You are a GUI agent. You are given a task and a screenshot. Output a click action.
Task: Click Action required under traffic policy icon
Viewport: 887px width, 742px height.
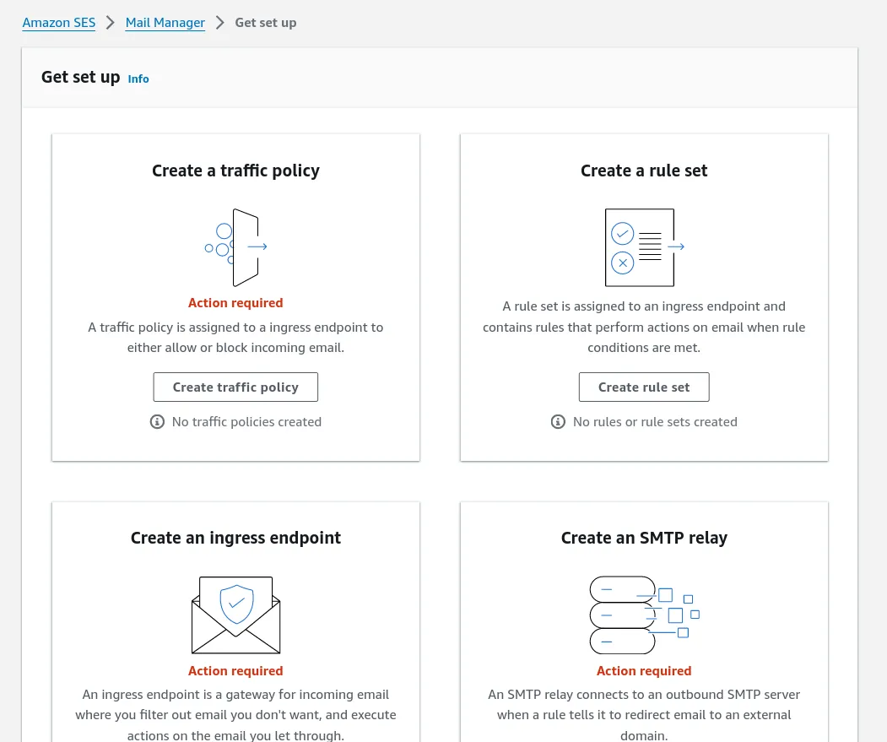pos(235,303)
